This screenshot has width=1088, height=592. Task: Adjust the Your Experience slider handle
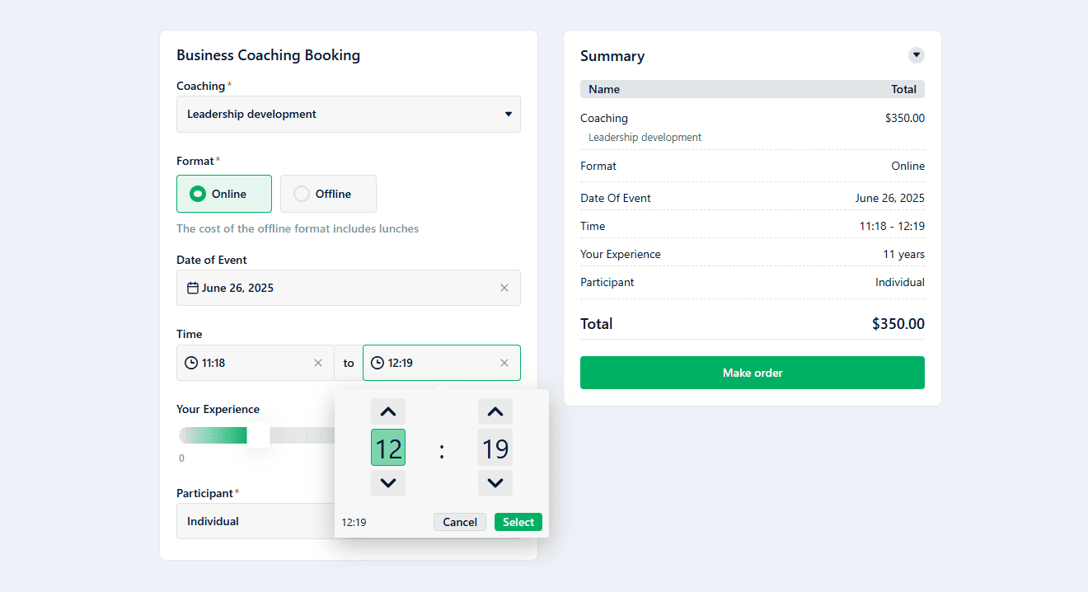click(x=260, y=435)
